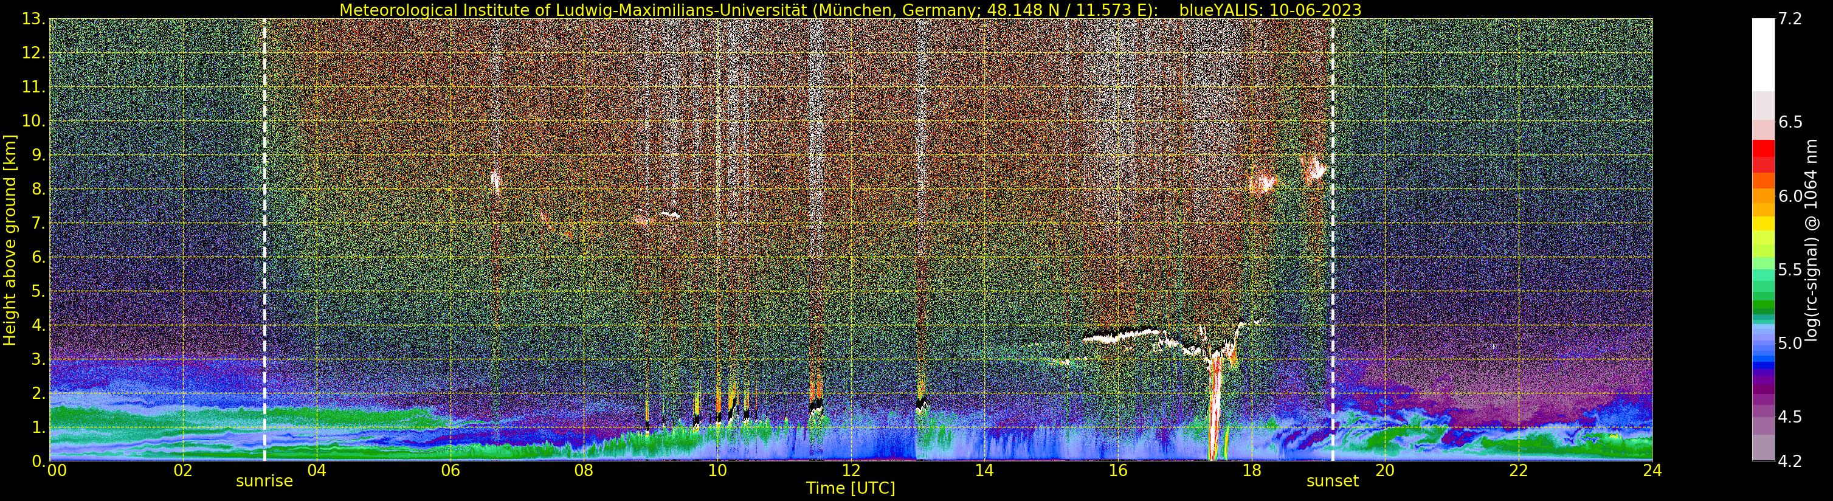Image resolution: width=1833 pixels, height=501 pixels.
Task: Click the '24' time axis tick label
Action: coord(1652,471)
